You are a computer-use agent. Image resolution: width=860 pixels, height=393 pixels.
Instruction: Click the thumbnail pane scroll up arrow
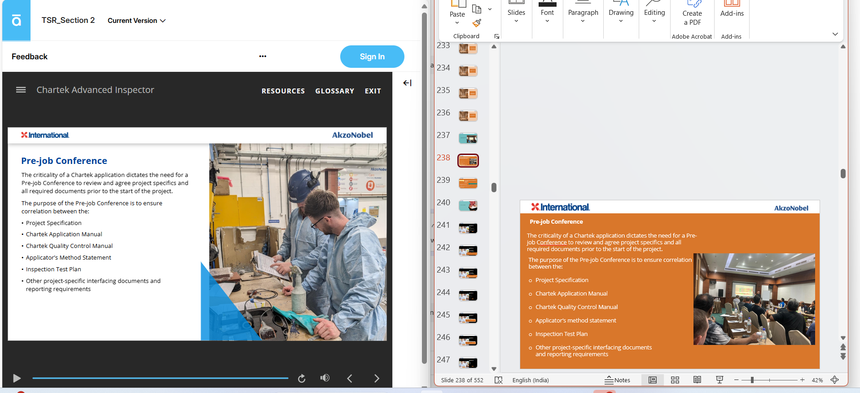point(494,47)
